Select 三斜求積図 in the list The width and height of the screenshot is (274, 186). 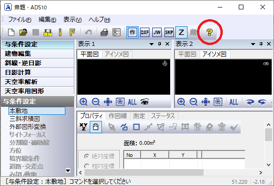pyautogui.click(x=24, y=119)
